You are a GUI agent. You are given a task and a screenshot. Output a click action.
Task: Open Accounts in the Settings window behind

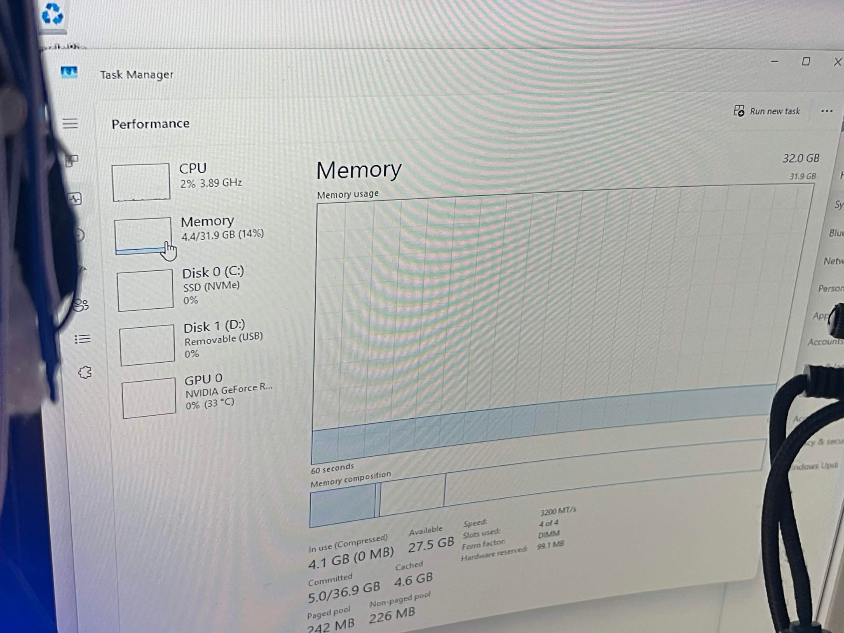click(x=825, y=342)
